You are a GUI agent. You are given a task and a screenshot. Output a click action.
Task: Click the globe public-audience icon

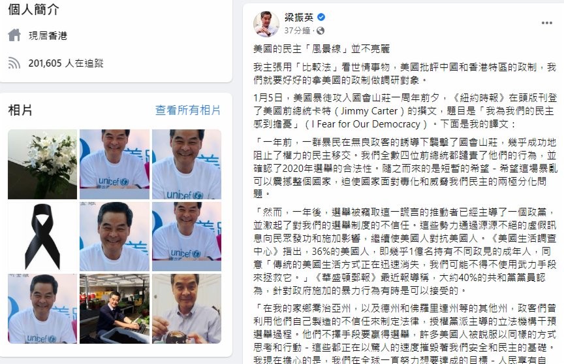click(320, 31)
